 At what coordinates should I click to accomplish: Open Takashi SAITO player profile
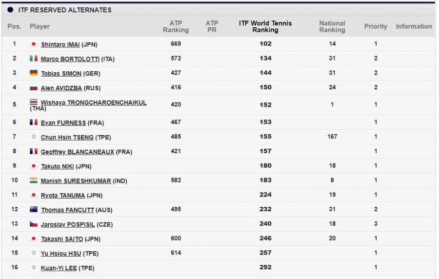62,239
